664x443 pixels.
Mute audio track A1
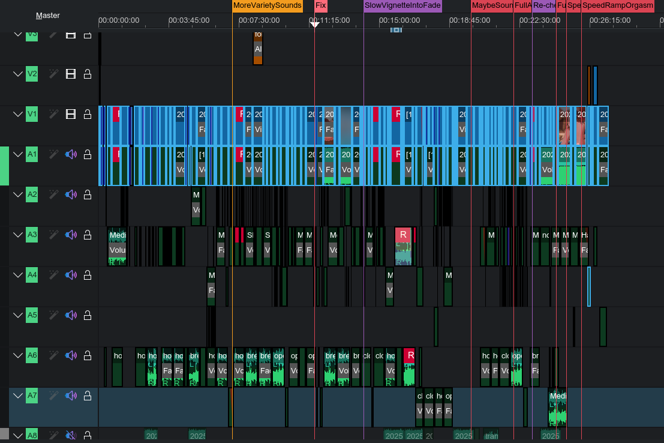[x=71, y=154]
